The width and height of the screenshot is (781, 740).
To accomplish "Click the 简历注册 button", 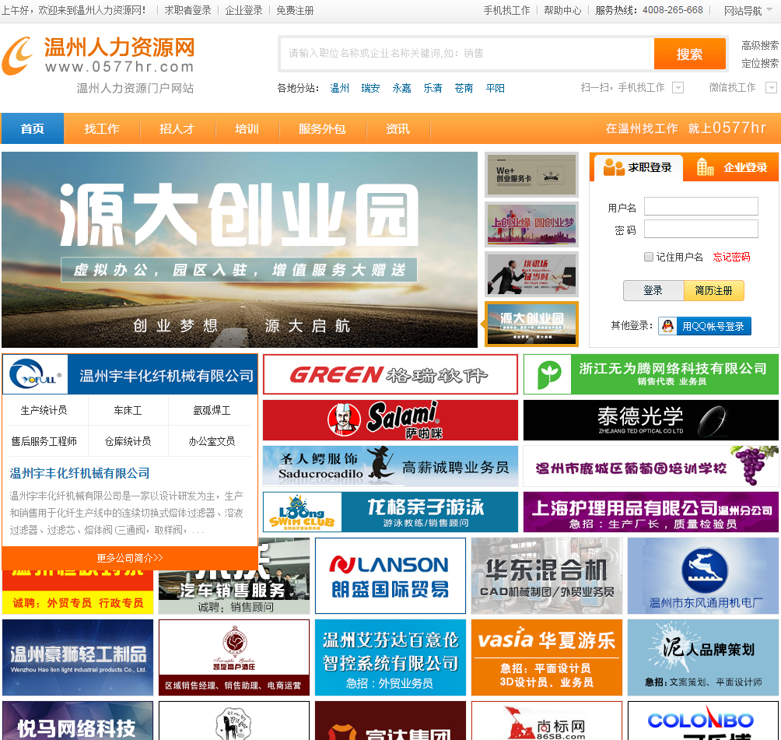I will point(714,290).
